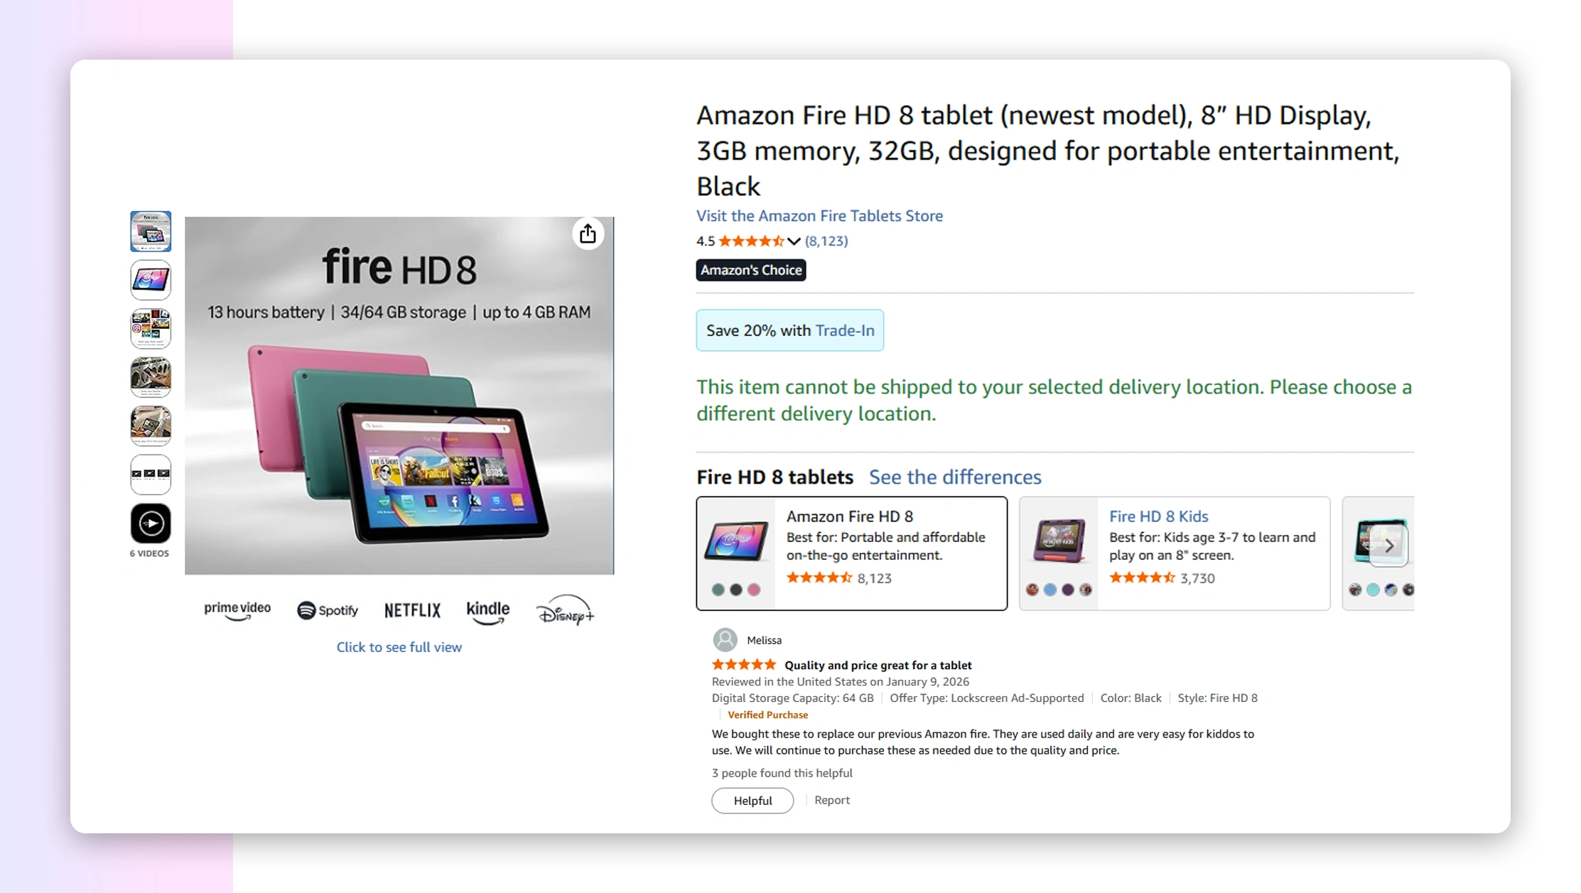This screenshot has height=893, width=1581.
Task: Show the laundromat lifestyle thumbnail image
Action: [x=151, y=377]
